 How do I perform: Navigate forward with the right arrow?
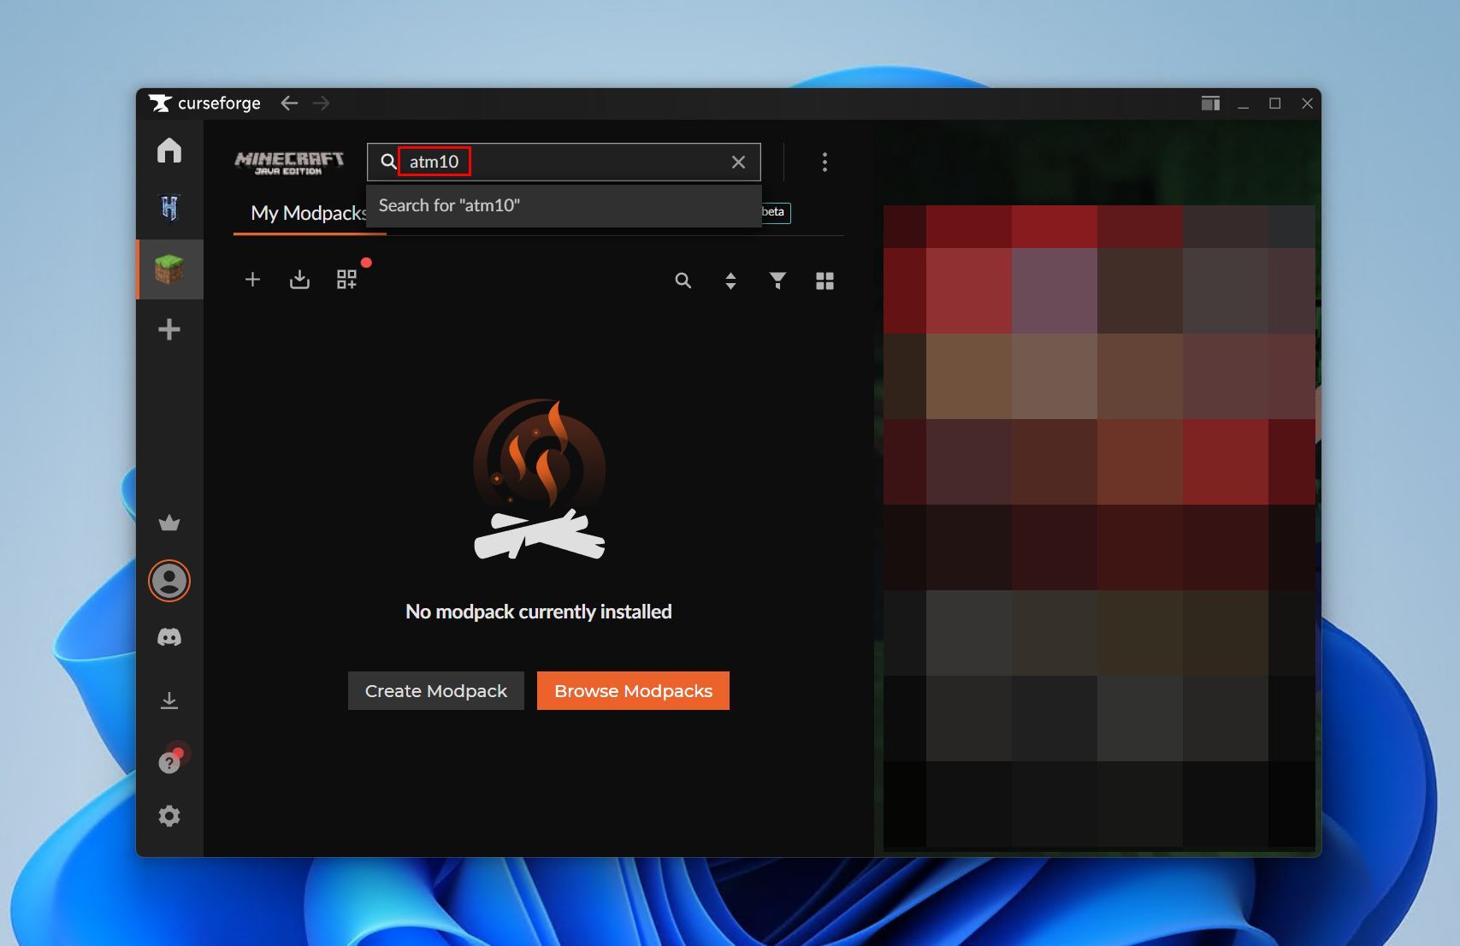[x=322, y=103]
